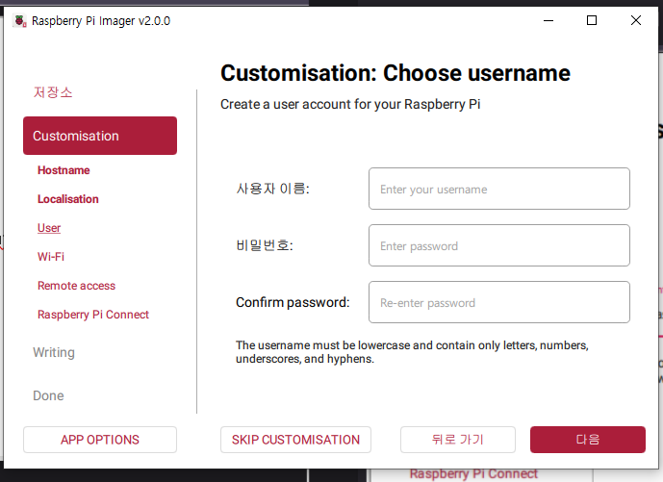663x482 pixels.
Task: Click the 다음 next button
Action: pyautogui.click(x=588, y=440)
